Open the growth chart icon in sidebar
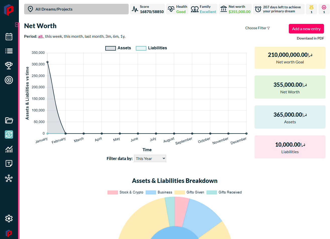This screenshot has width=330, height=239. click(9, 149)
